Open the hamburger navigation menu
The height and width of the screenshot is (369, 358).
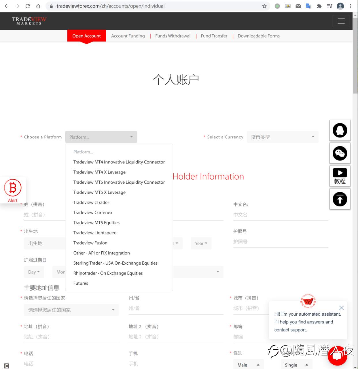[x=341, y=21]
